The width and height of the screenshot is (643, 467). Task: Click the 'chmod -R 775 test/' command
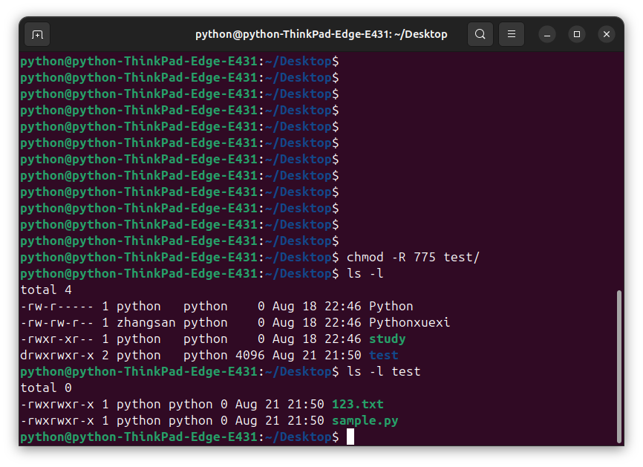pyautogui.click(x=413, y=258)
